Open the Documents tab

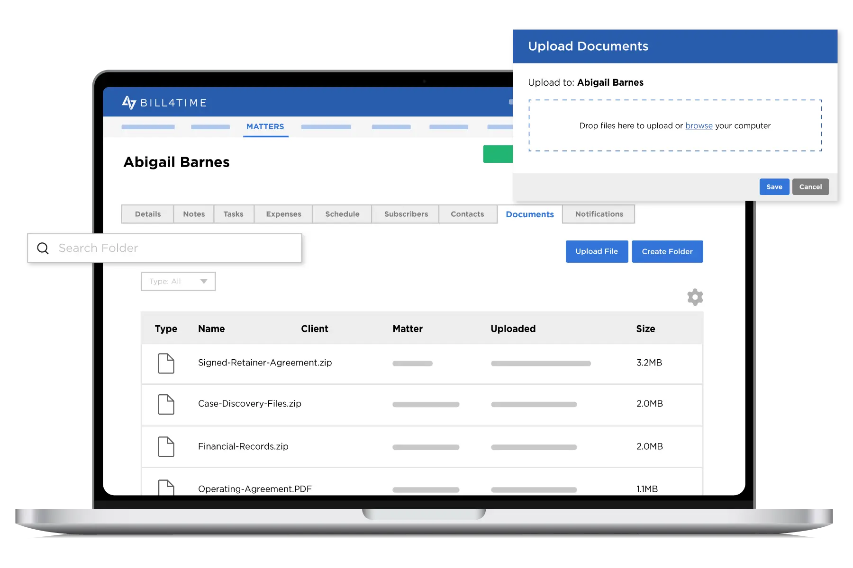coord(529,214)
